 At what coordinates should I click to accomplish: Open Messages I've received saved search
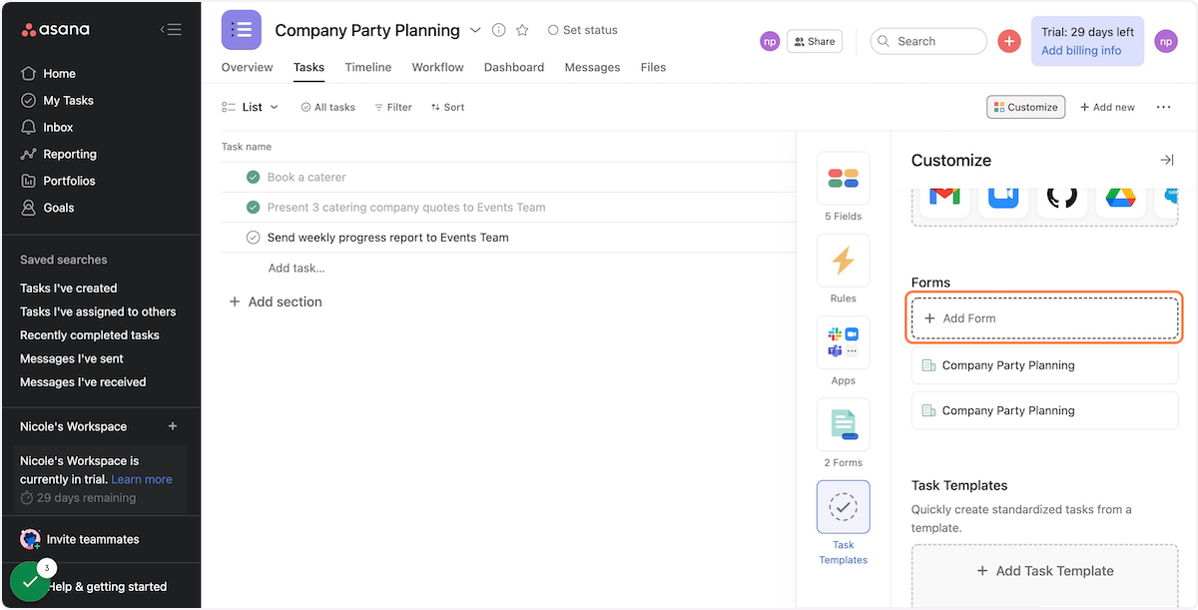[x=83, y=381]
